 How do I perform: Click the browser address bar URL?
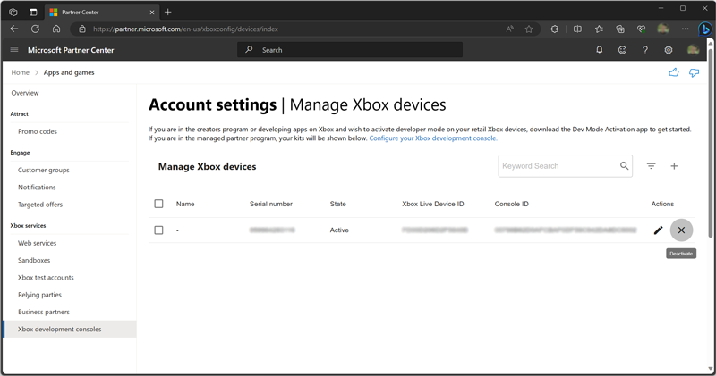(x=185, y=29)
